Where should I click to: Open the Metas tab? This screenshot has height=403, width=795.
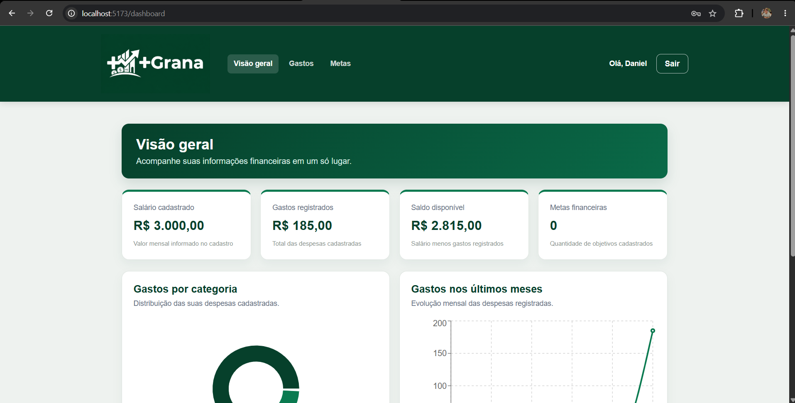point(340,64)
